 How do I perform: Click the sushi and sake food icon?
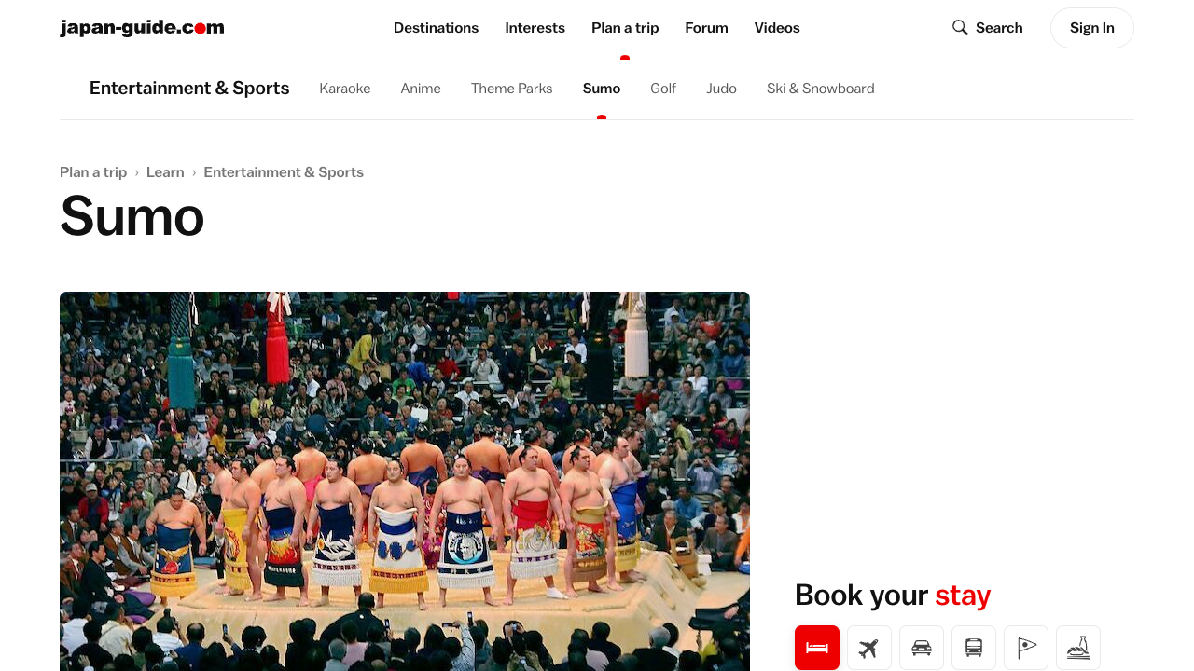point(1078,648)
